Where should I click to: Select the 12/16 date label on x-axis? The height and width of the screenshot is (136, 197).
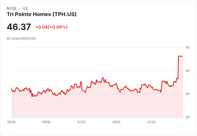151,122
